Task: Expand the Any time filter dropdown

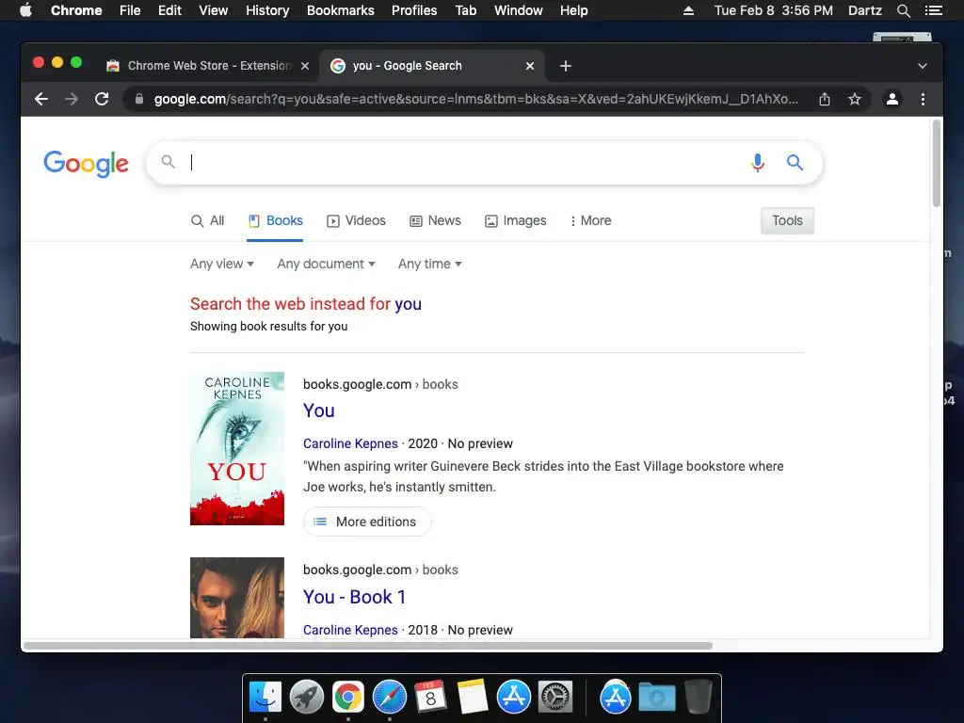Action: 429,264
